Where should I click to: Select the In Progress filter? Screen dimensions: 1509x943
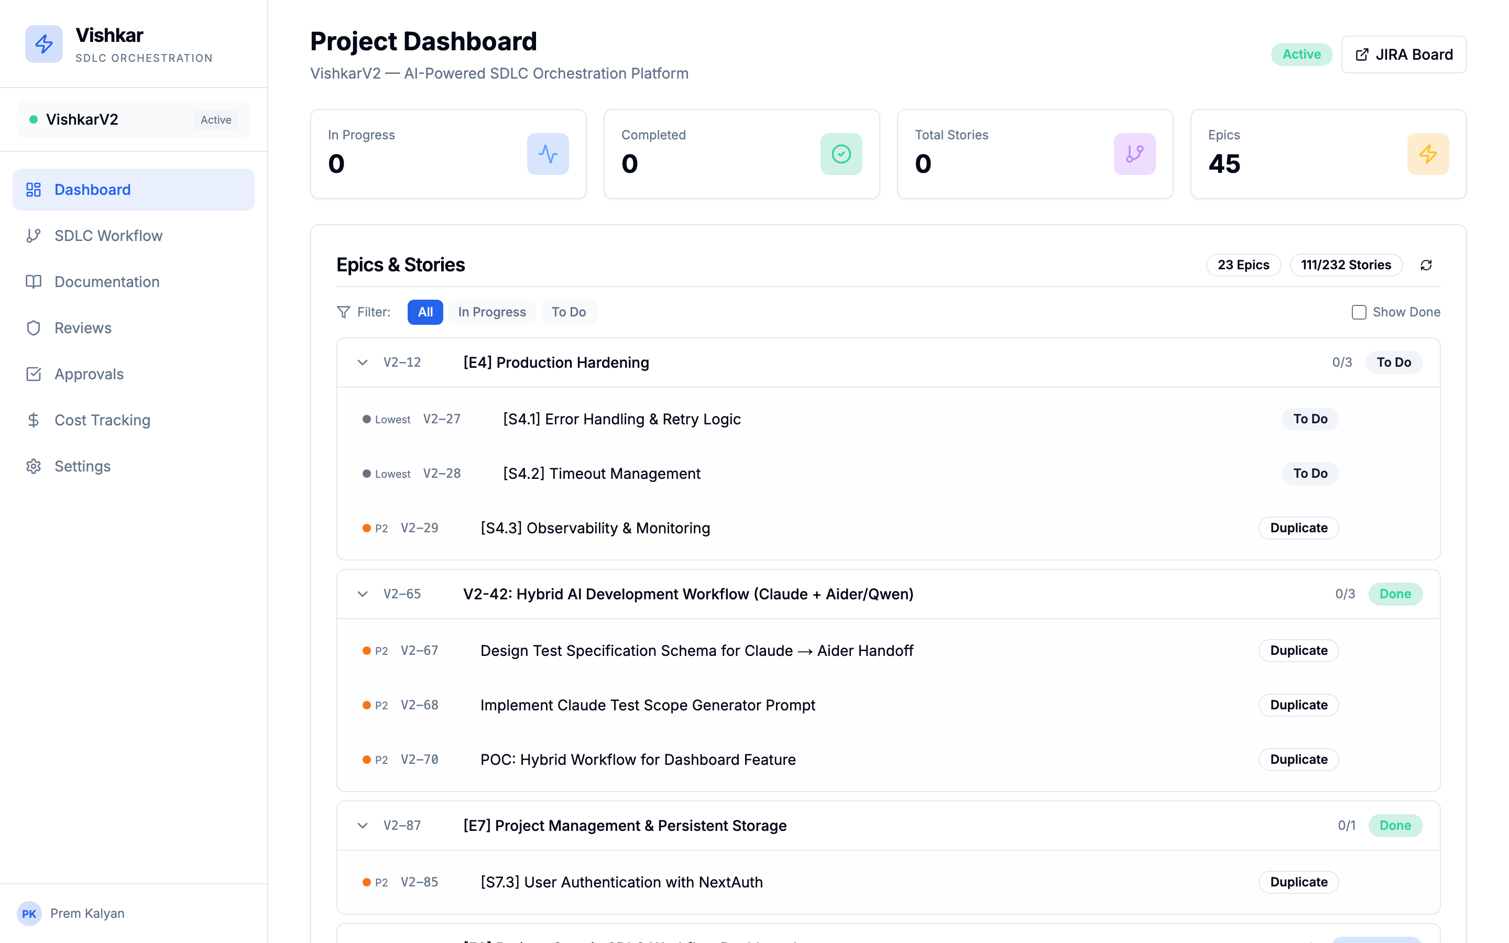click(491, 312)
